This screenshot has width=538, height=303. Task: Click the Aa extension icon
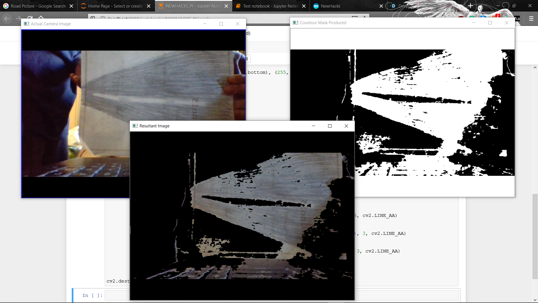517,19
